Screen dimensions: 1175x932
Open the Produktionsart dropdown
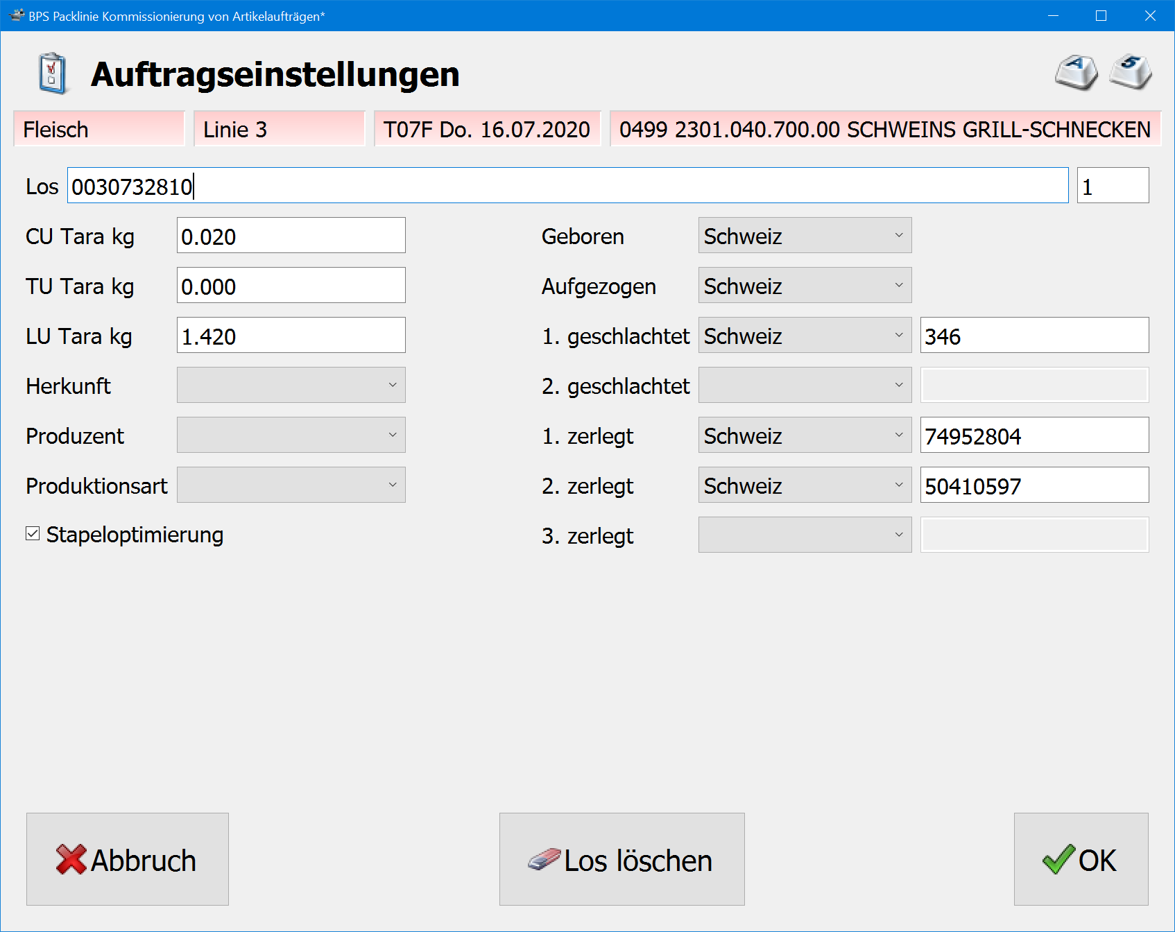(x=291, y=485)
